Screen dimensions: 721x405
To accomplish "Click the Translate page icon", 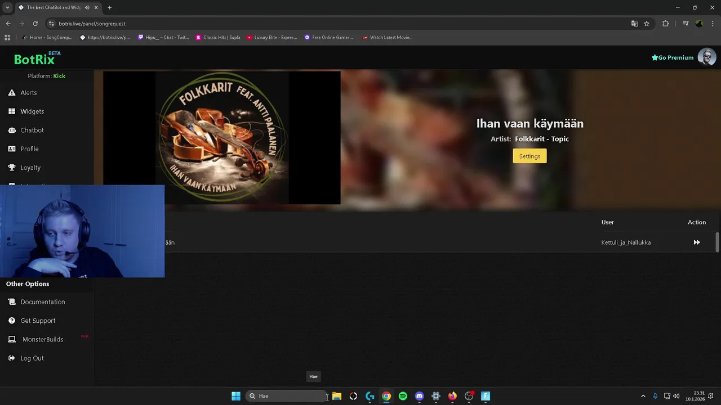I will click(634, 24).
